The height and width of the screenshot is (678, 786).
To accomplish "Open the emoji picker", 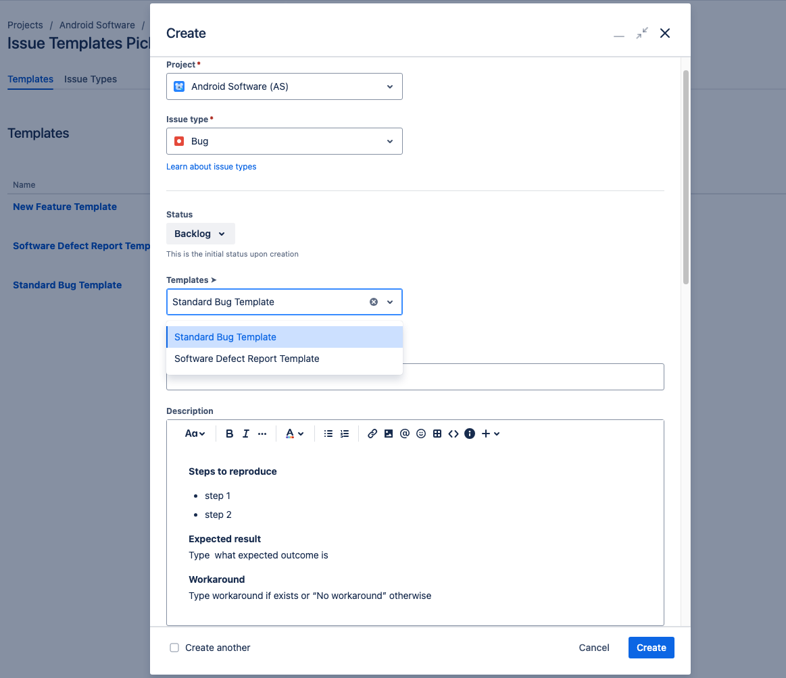I will [421, 434].
